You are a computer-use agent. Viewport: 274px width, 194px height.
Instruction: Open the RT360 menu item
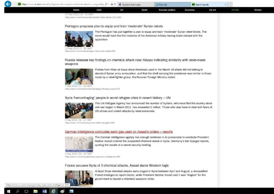[235, 10]
